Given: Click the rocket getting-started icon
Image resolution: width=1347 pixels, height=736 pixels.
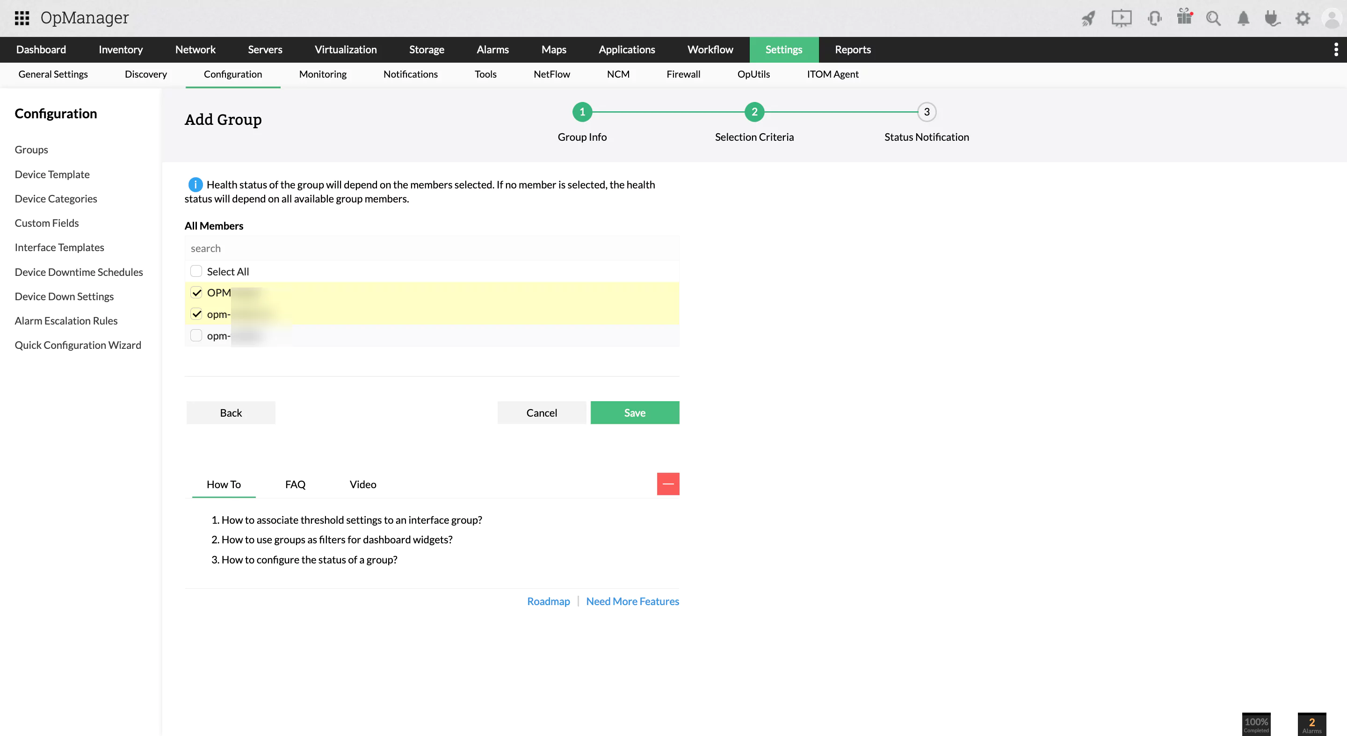Looking at the screenshot, I should [x=1088, y=18].
